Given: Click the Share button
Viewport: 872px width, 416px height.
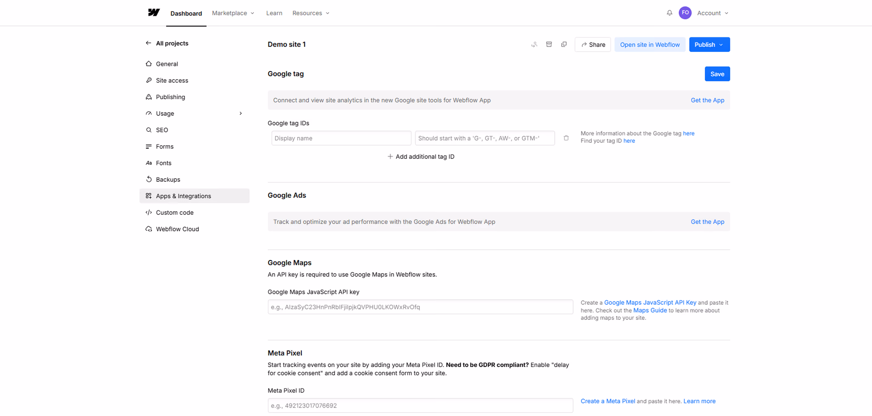Looking at the screenshot, I should click(x=593, y=44).
